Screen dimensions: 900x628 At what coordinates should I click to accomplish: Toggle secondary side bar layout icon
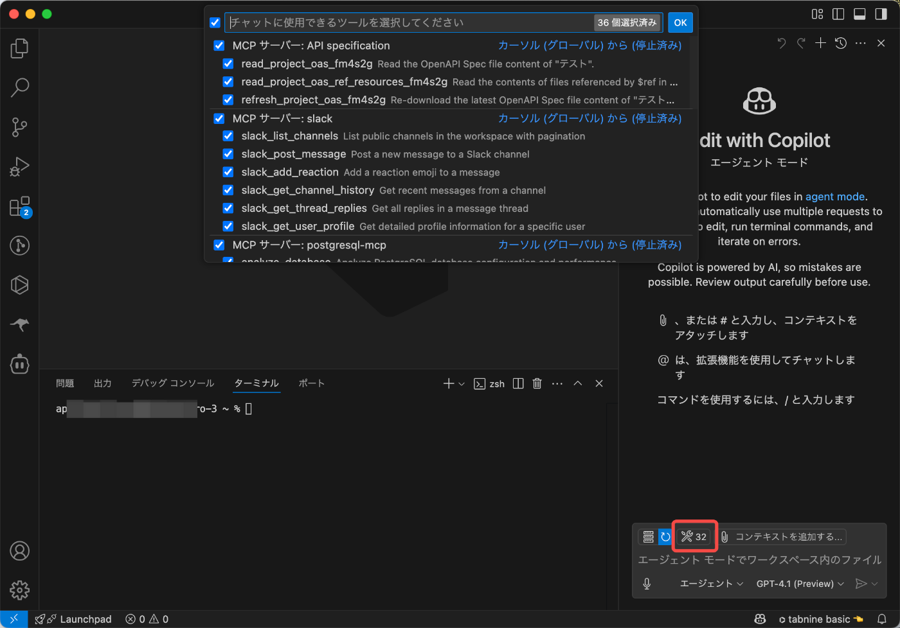point(881,14)
